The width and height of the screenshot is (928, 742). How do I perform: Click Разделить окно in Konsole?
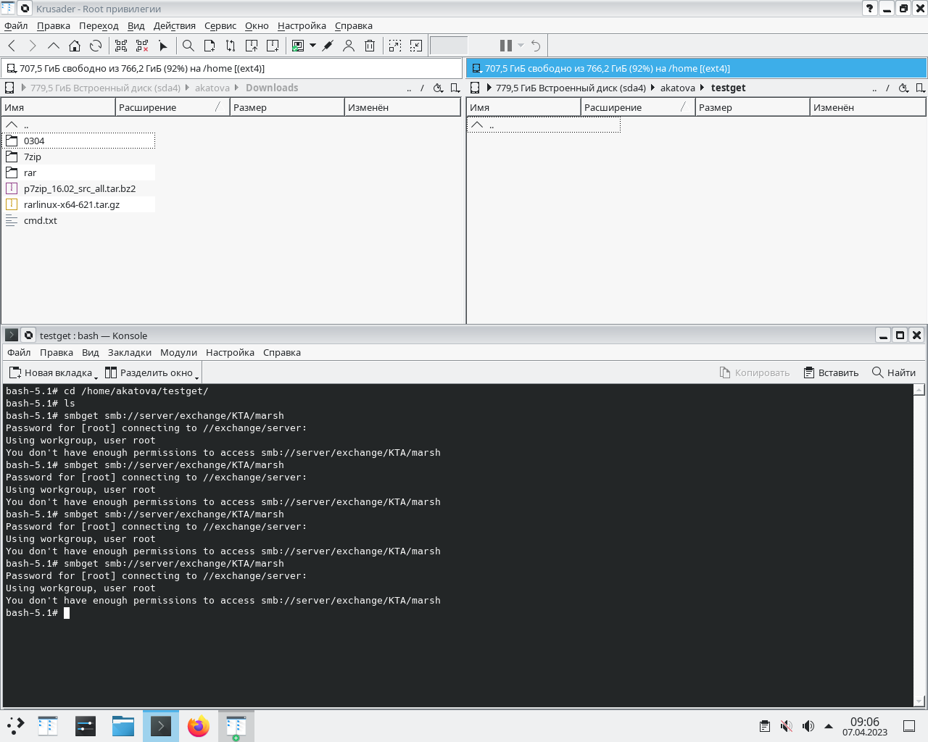[x=152, y=372]
